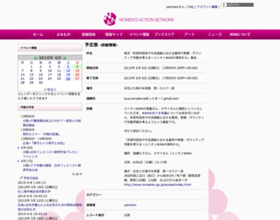The width and height of the screenshot is (280, 220).
Task: Open the イベント情報 navigation tab
Action: click(139, 34)
